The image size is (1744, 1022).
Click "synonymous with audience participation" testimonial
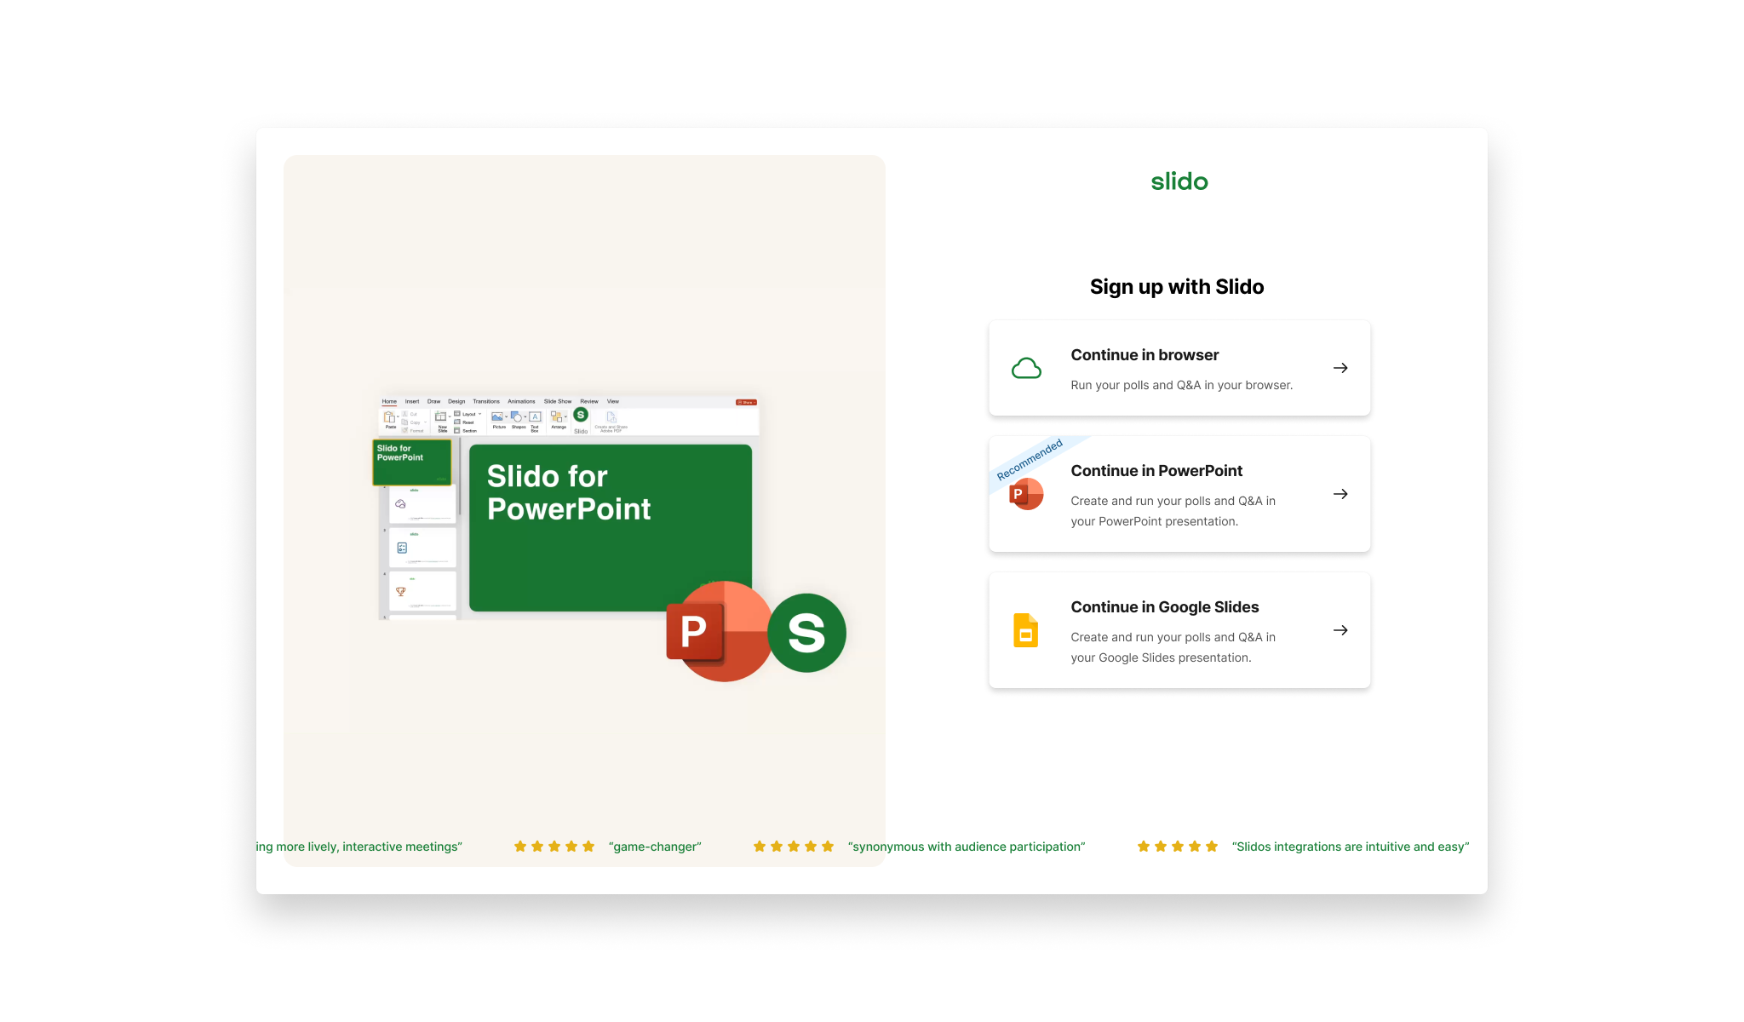coord(967,847)
